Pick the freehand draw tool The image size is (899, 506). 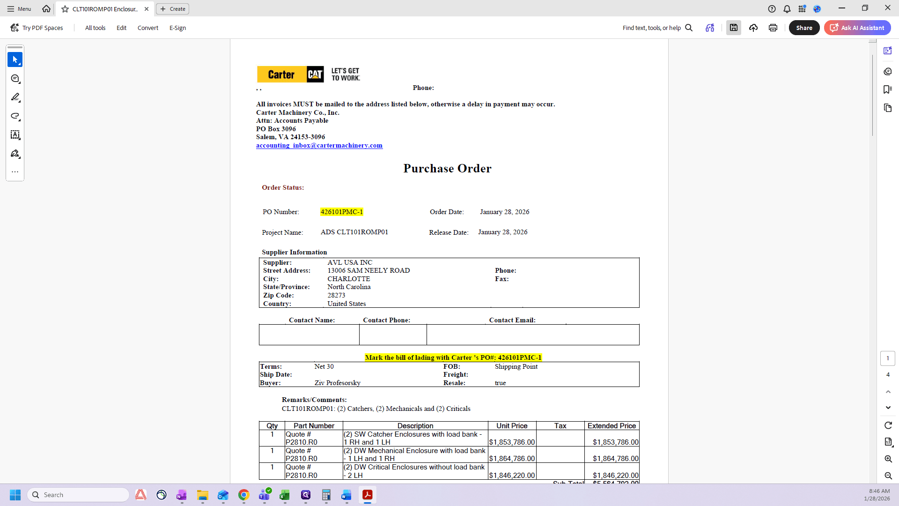click(15, 116)
